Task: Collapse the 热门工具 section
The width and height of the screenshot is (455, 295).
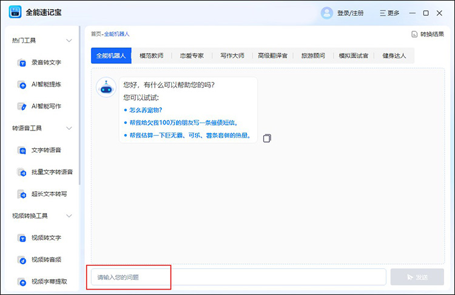Action: tap(69, 41)
